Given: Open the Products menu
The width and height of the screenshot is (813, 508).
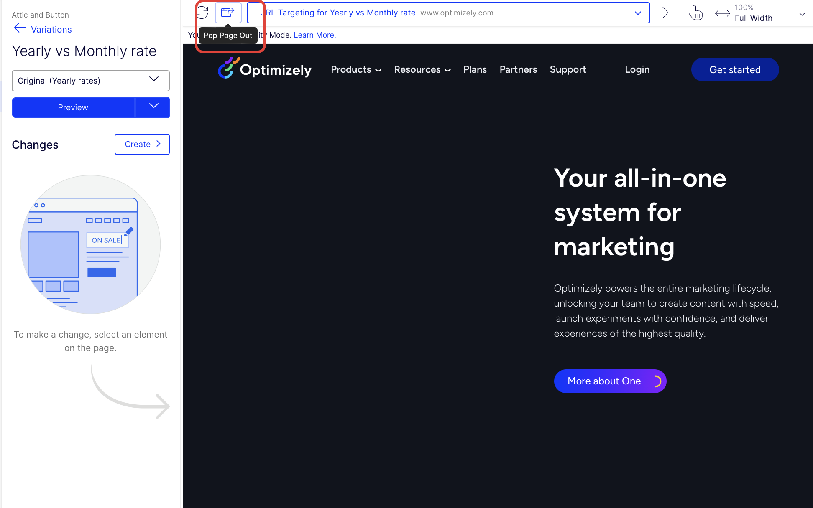Looking at the screenshot, I should point(356,69).
